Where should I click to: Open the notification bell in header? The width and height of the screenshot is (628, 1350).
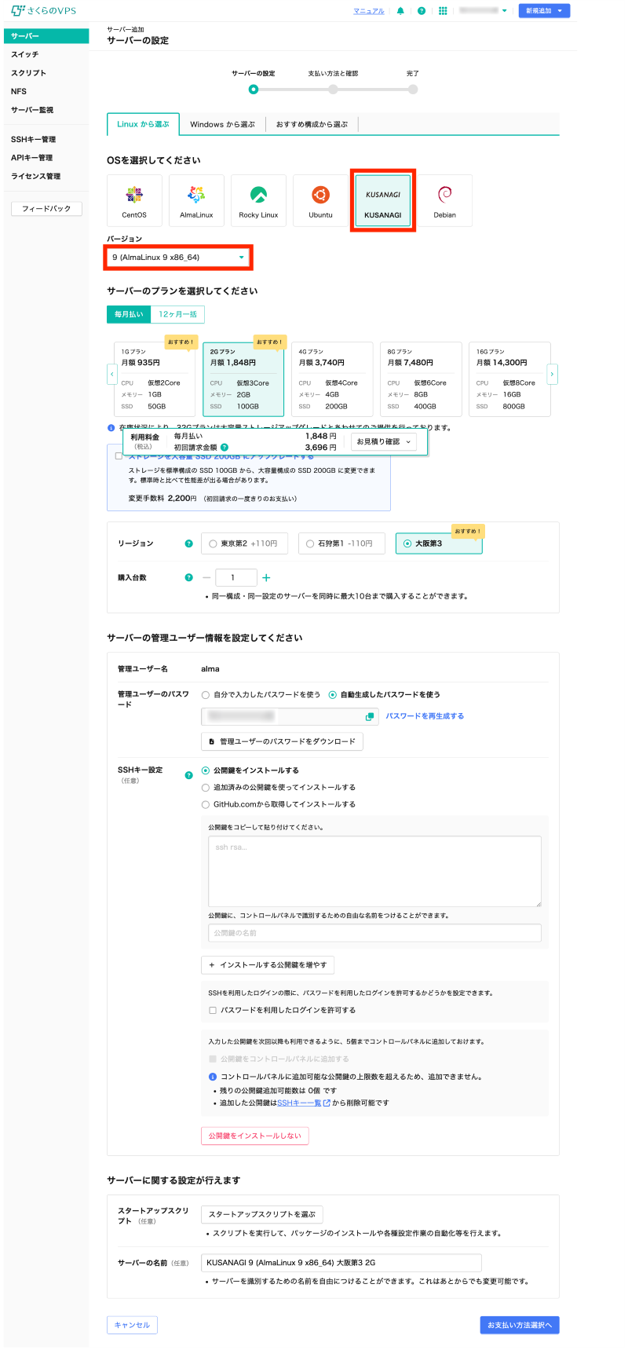click(x=401, y=11)
